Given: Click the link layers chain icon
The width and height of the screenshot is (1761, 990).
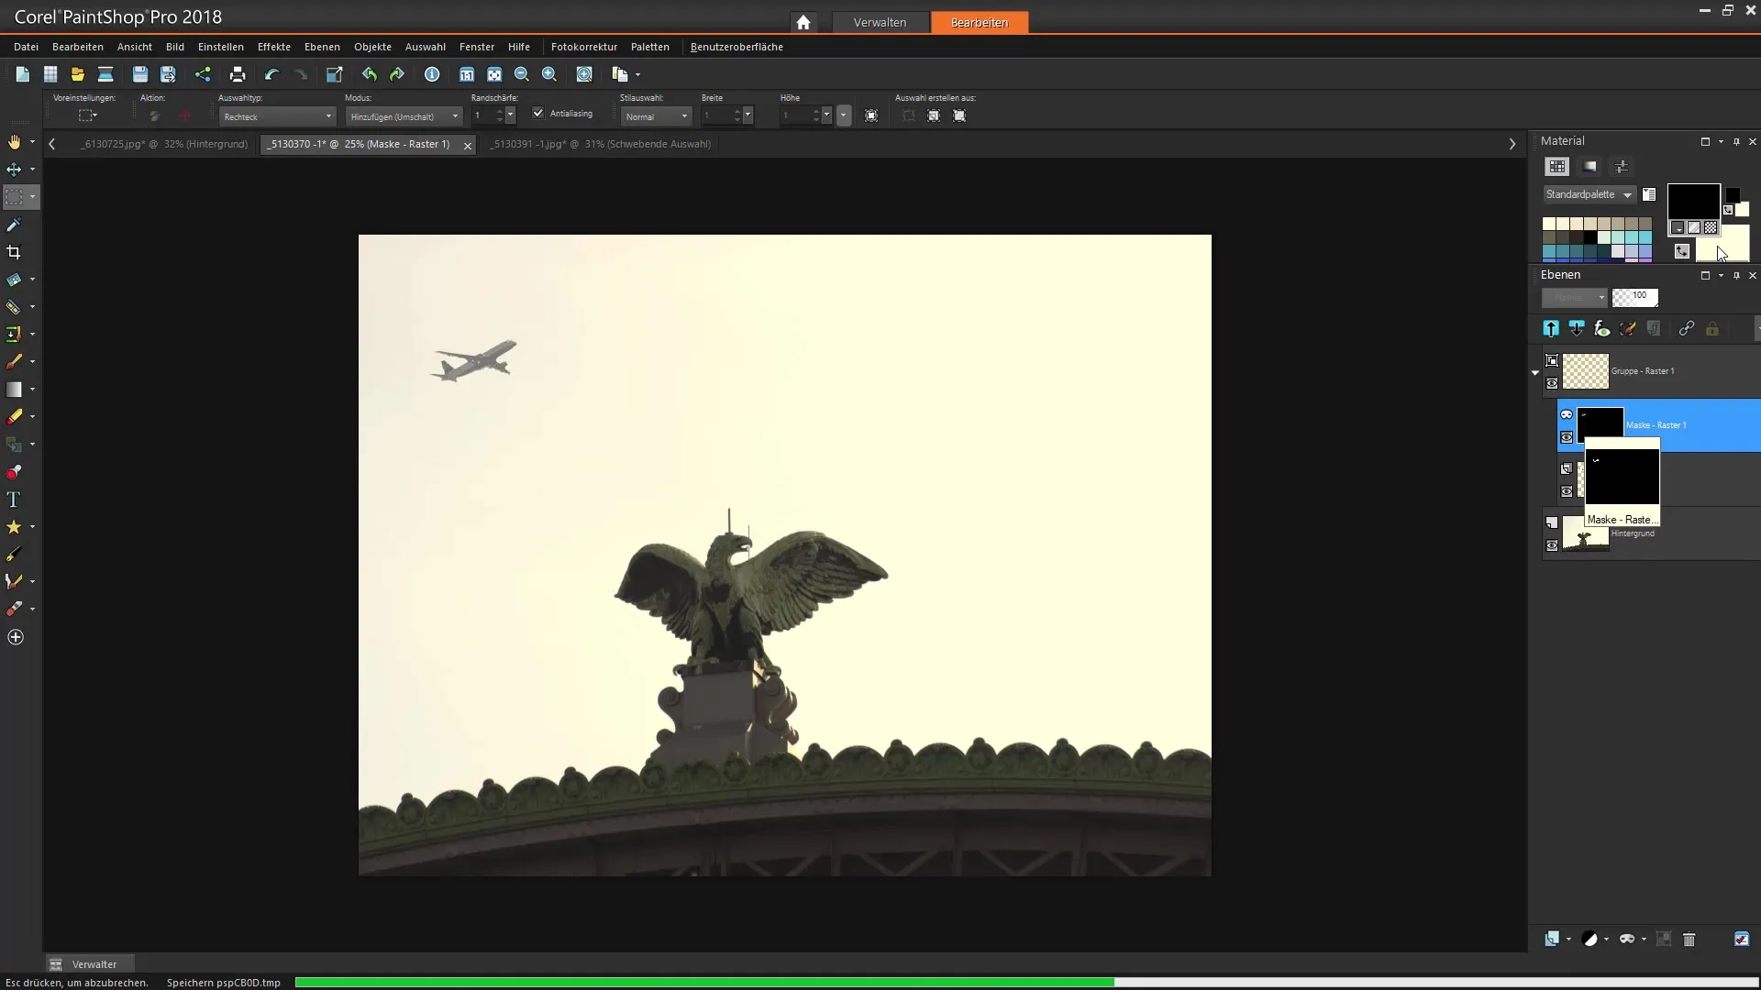Looking at the screenshot, I should coord(1686,328).
